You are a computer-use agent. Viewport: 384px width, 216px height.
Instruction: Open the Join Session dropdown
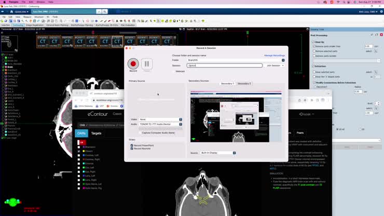pyautogui.click(x=275, y=65)
